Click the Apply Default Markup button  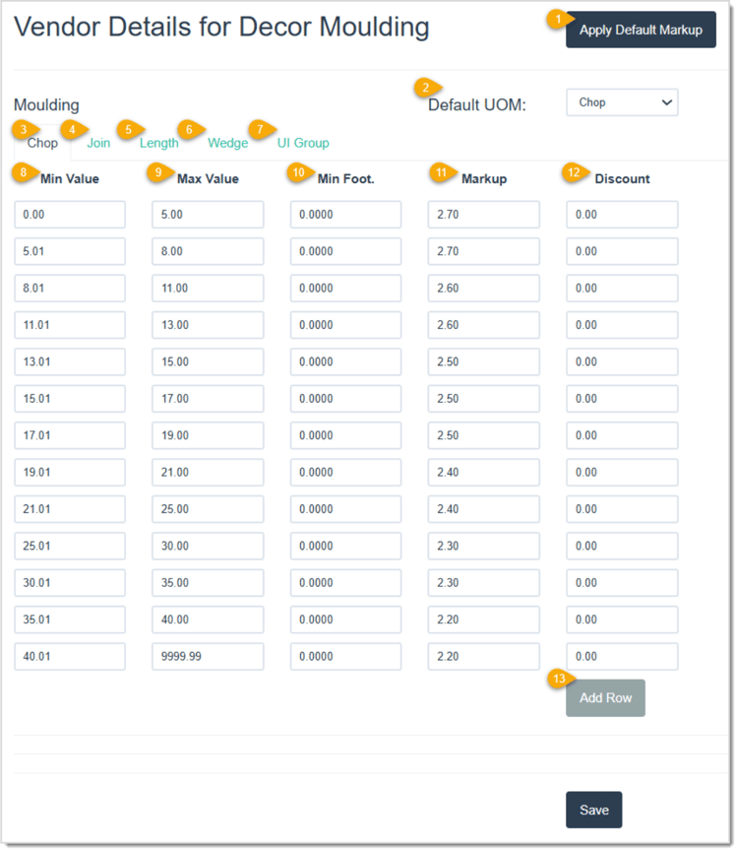click(641, 31)
